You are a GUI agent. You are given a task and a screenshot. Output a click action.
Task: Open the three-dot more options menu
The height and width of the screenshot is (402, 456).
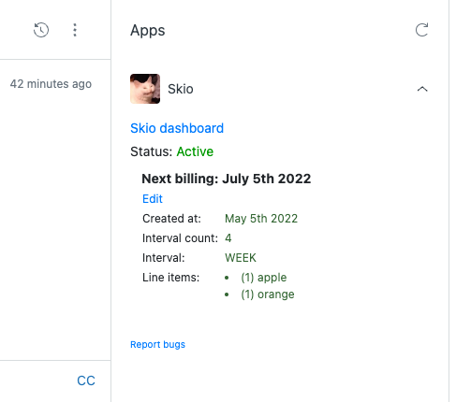coord(75,30)
